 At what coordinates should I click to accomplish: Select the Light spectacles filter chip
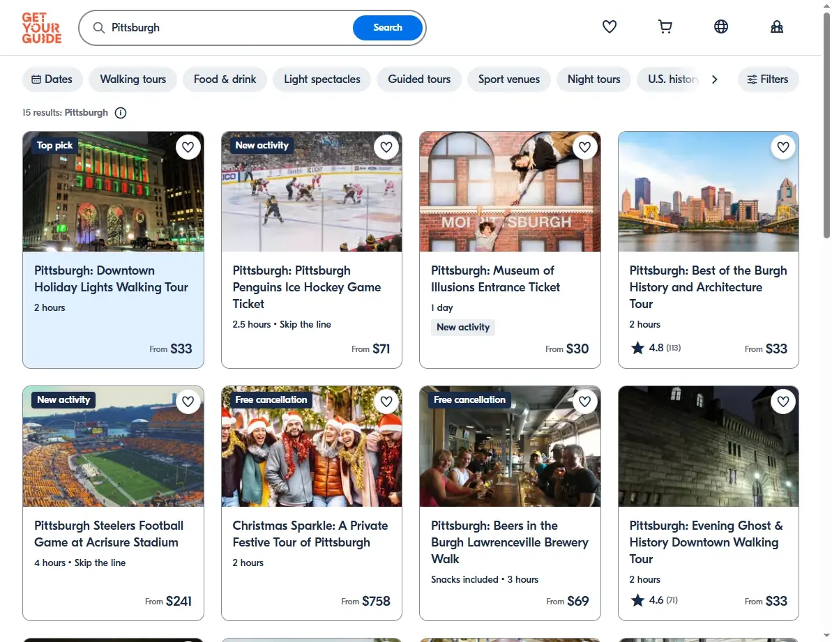click(322, 79)
